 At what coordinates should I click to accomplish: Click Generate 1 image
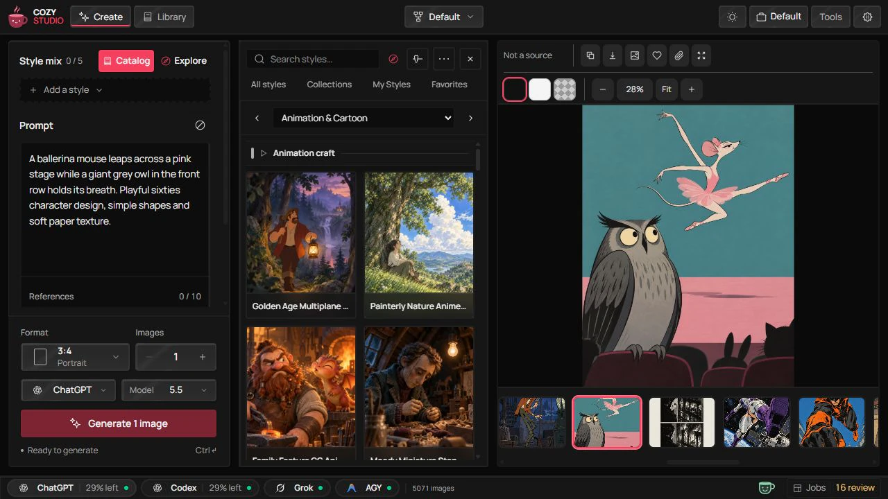[119, 423]
